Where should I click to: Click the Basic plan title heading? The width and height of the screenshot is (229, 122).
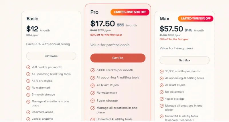[32, 19]
